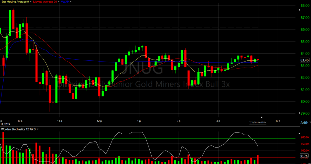Click the 1 p time axis label
This screenshot has width=311, height=164.
tap(139, 121)
